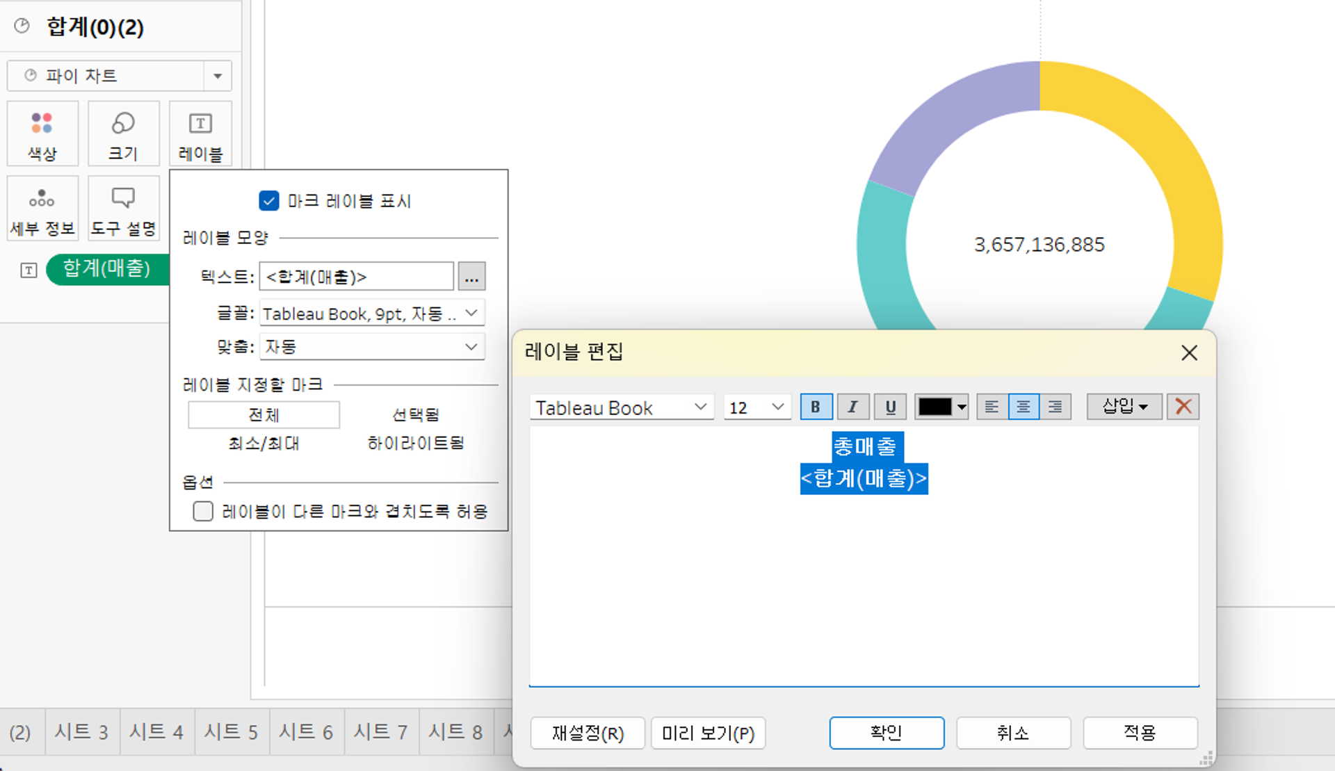Image resolution: width=1335 pixels, height=771 pixels.
Task: Switch to 시트 6 tab
Action: (307, 732)
